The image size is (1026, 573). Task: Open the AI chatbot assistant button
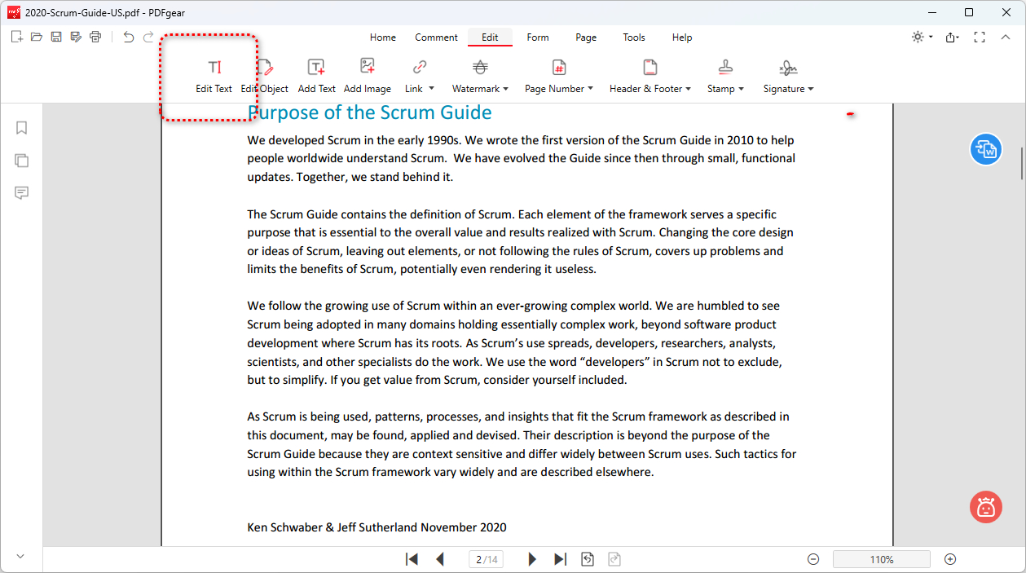(x=986, y=507)
